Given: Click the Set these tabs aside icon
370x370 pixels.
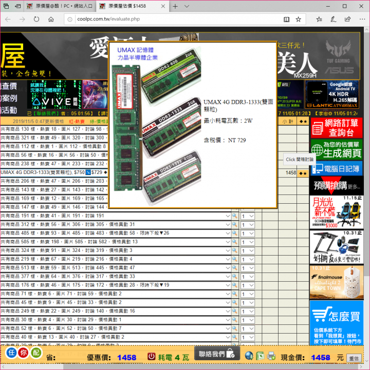Looking at the screenshot, I should pyautogui.click(x=17, y=6).
